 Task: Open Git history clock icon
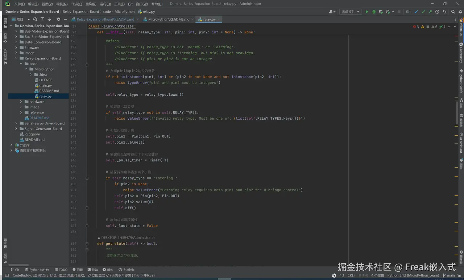(x=437, y=12)
